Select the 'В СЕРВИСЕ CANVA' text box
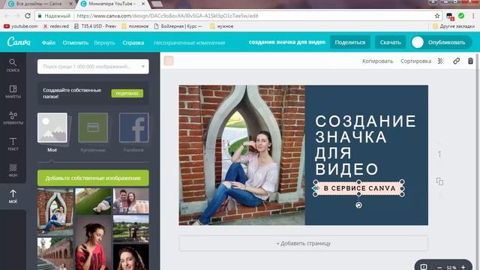The width and height of the screenshot is (480, 270). coord(359,188)
